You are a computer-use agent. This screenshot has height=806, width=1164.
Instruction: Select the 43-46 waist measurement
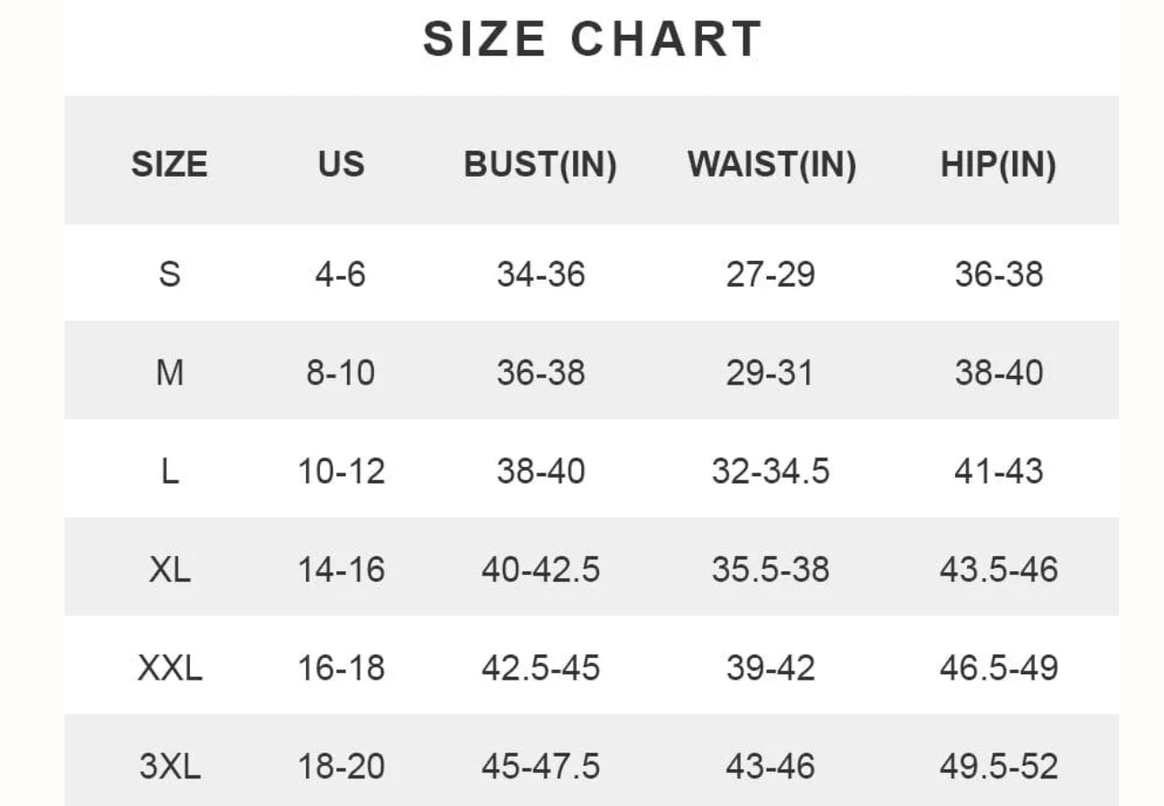point(771,767)
